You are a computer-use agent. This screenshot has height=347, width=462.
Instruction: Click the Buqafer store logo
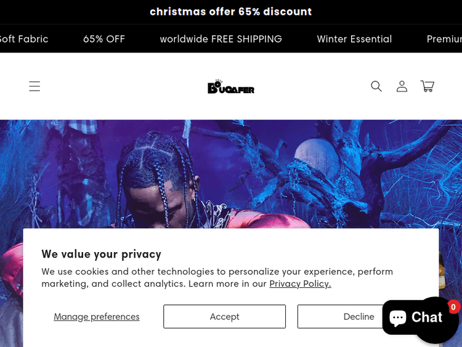231,86
